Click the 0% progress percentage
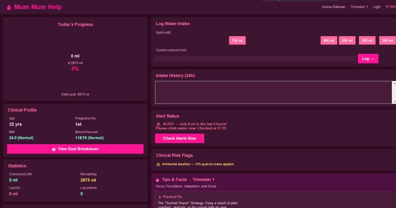The height and width of the screenshot is (208, 396). (75, 69)
